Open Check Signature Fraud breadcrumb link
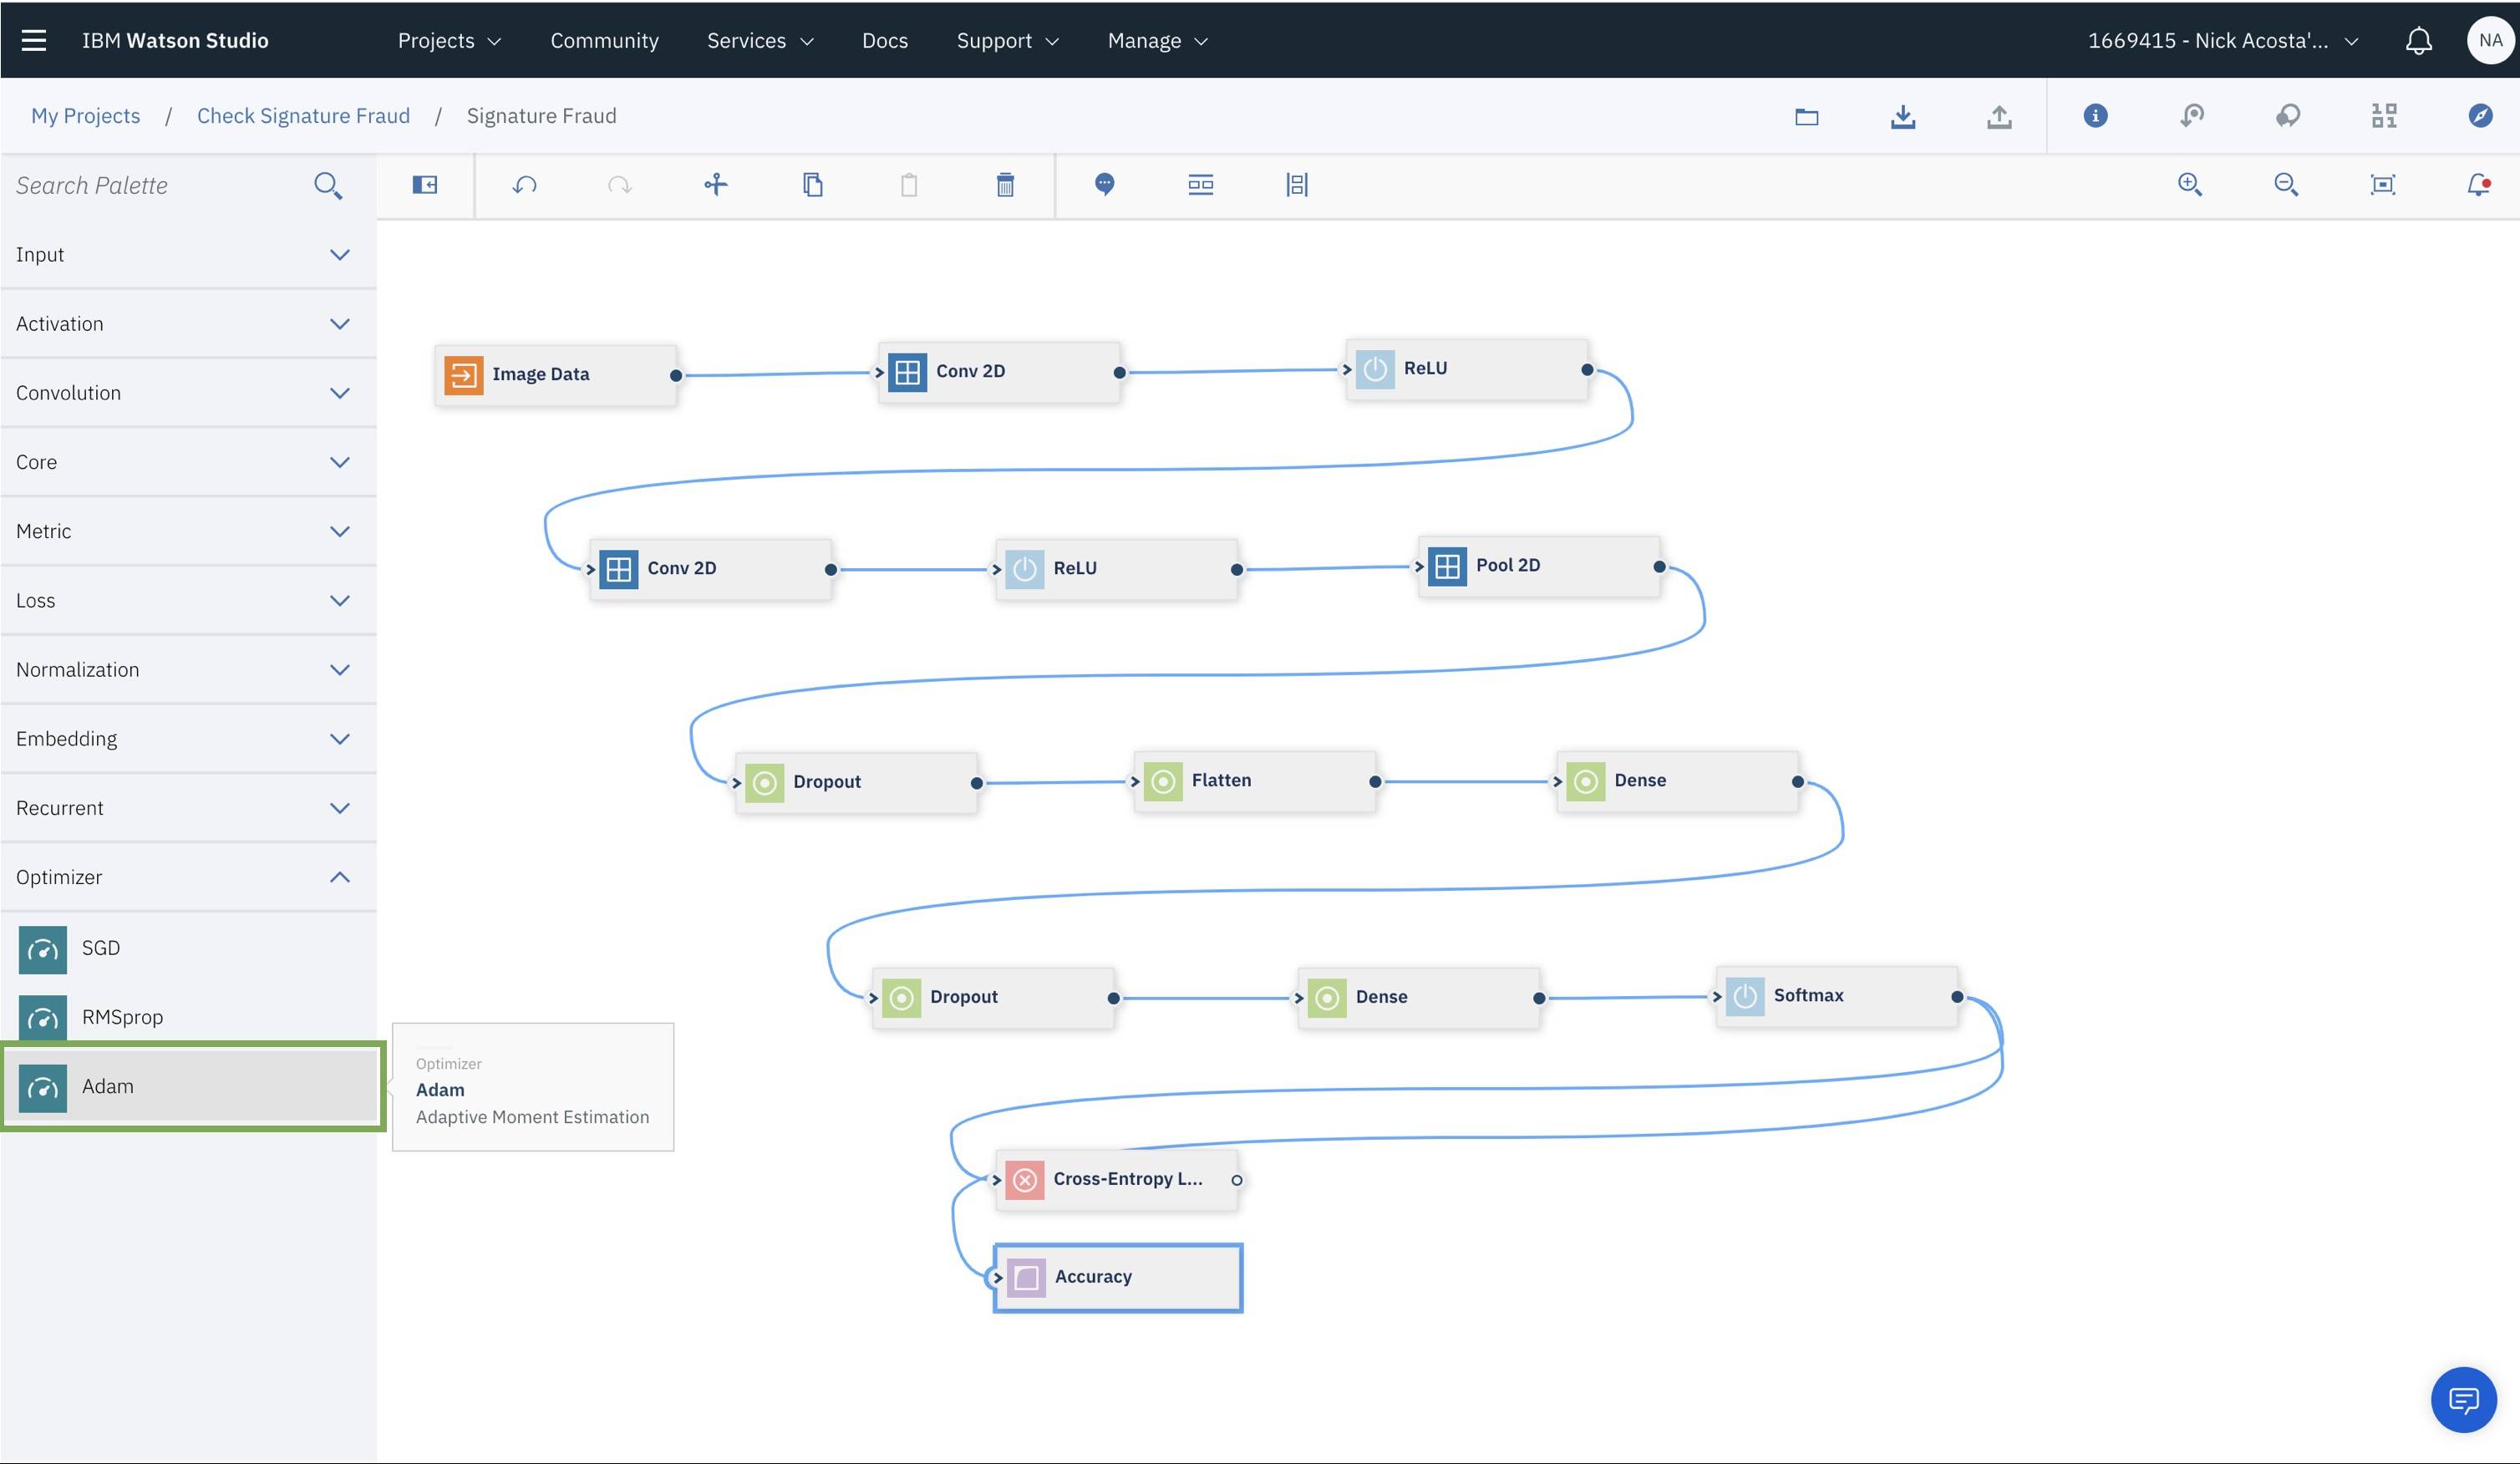This screenshot has width=2520, height=1464. coord(303,115)
